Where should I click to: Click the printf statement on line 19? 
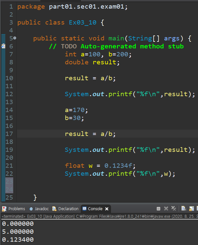tap(130, 150)
